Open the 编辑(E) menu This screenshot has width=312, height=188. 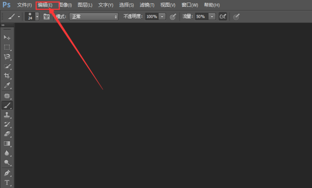[x=45, y=5]
